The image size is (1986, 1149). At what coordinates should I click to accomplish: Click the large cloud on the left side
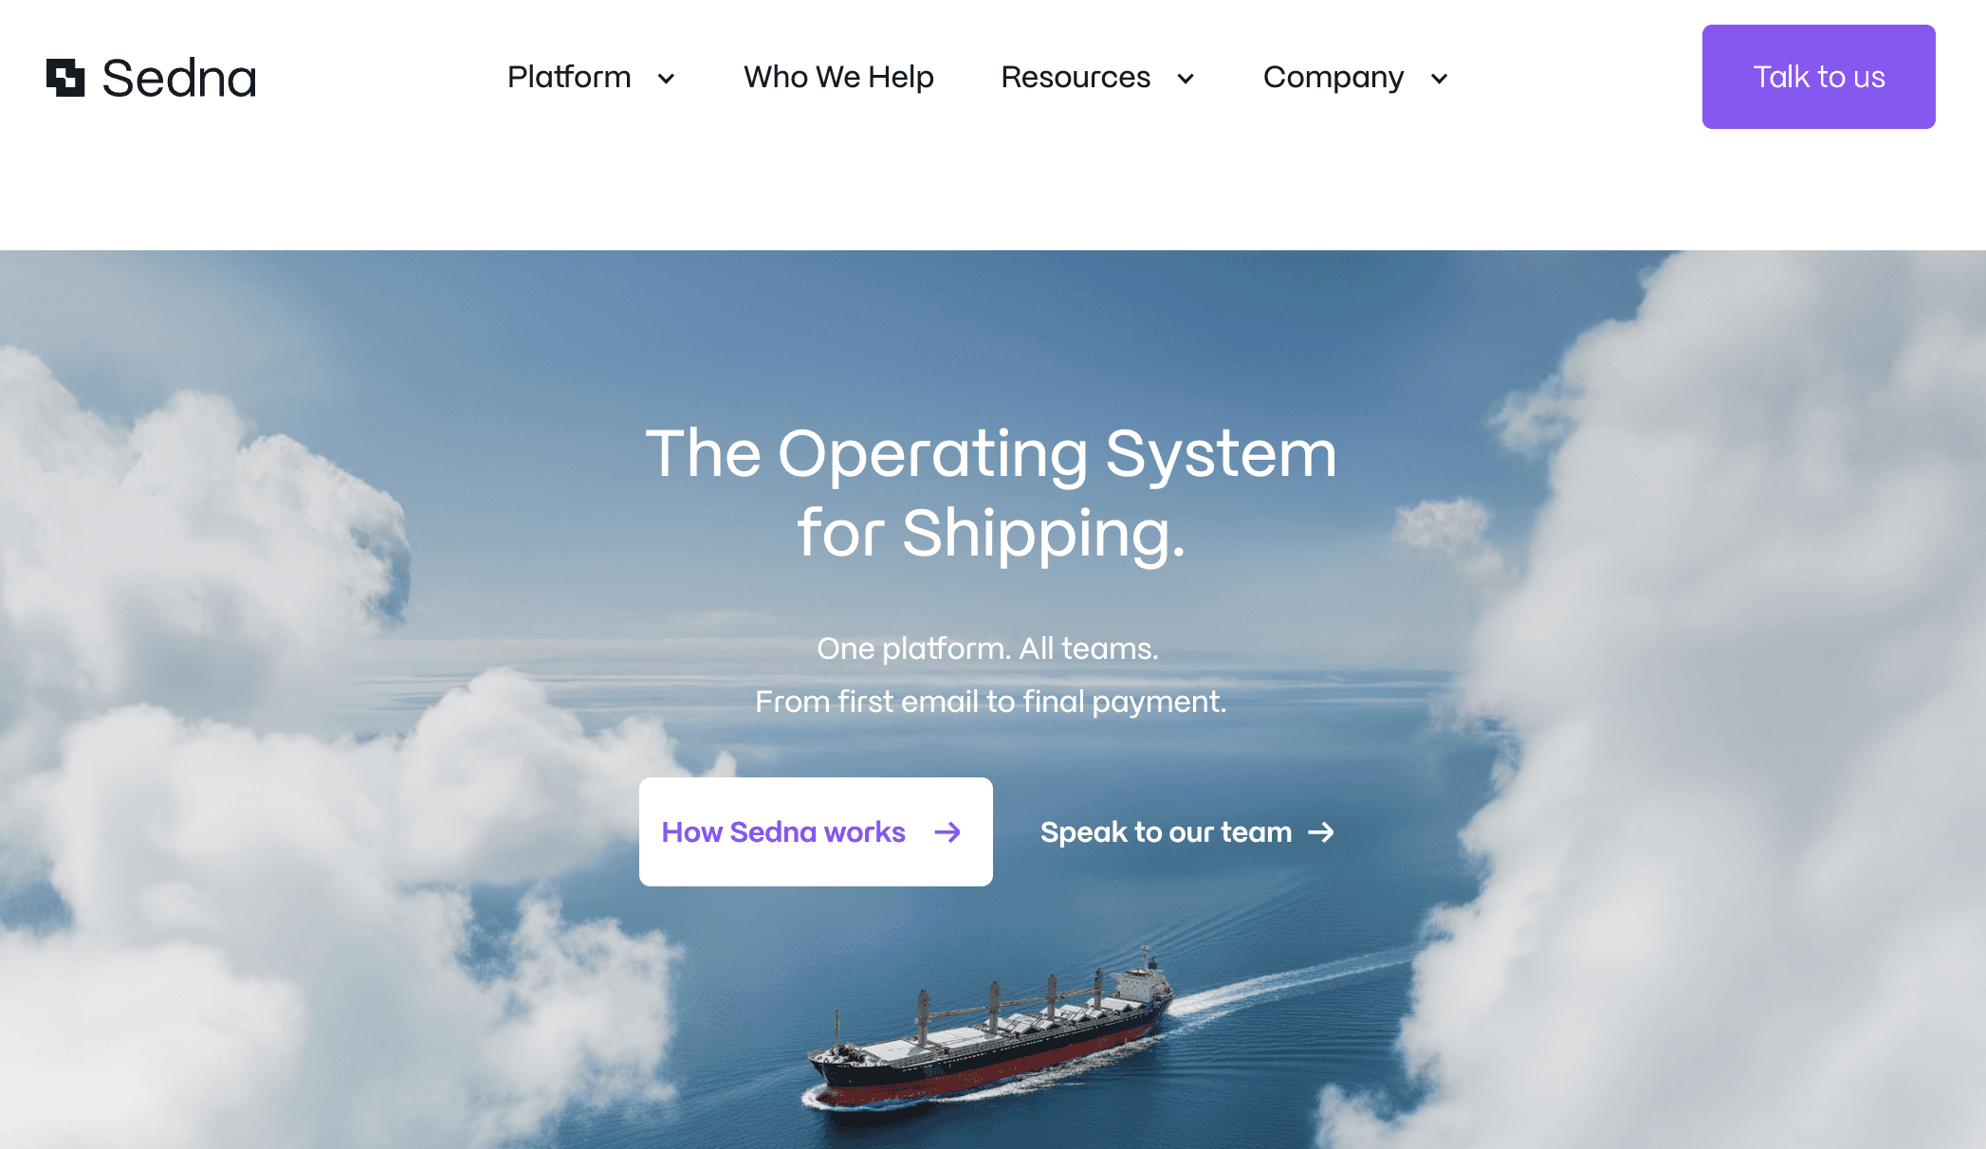pyautogui.click(x=285, y=758)
